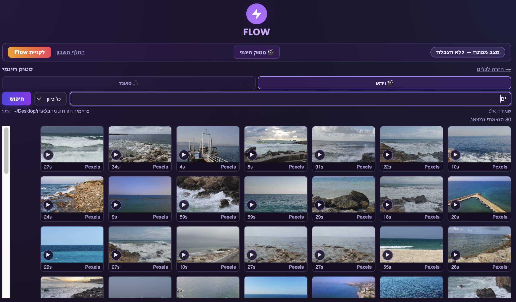The width and height of the screenshot is (516, 302).
Task: Play the 91s video preview
Action: (320, 155)
